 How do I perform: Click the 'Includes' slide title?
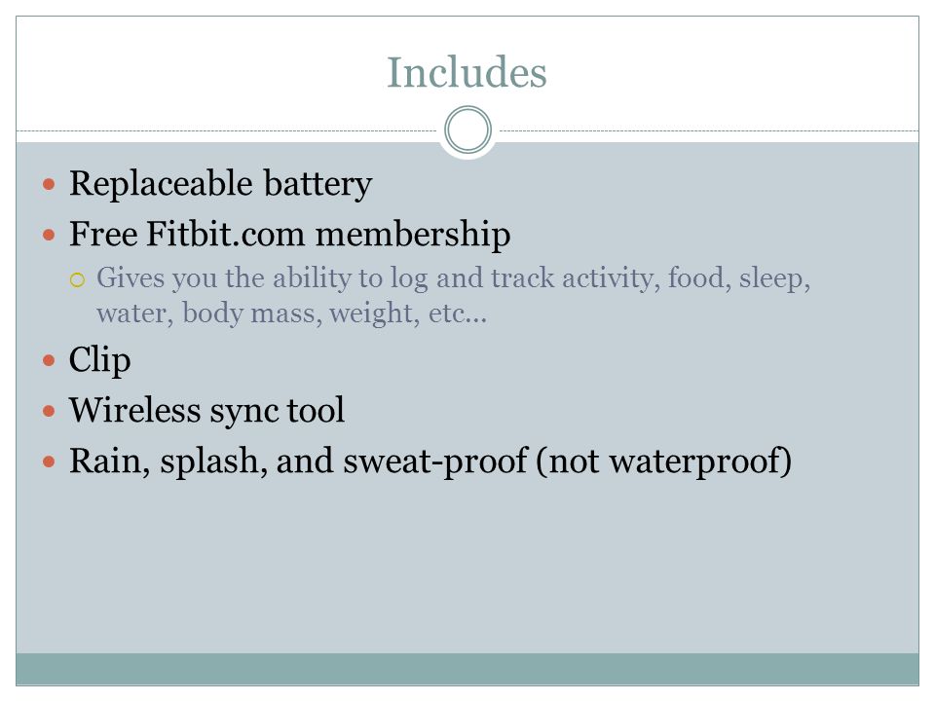point(467,72)
